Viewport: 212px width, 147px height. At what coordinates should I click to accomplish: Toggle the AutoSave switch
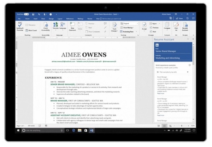pyautogui.click(x=26, y=14)
